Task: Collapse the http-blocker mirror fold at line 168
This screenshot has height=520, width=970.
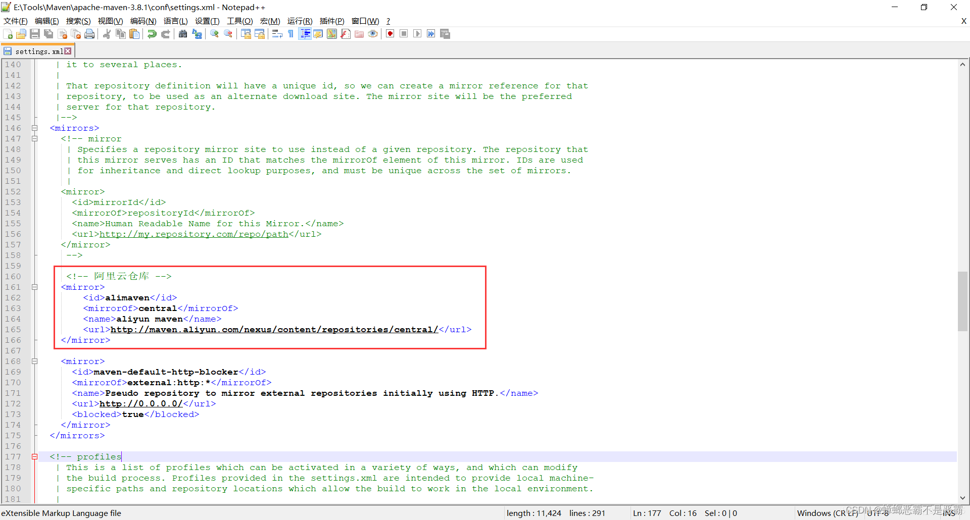Action: click(x=35, y=361)
